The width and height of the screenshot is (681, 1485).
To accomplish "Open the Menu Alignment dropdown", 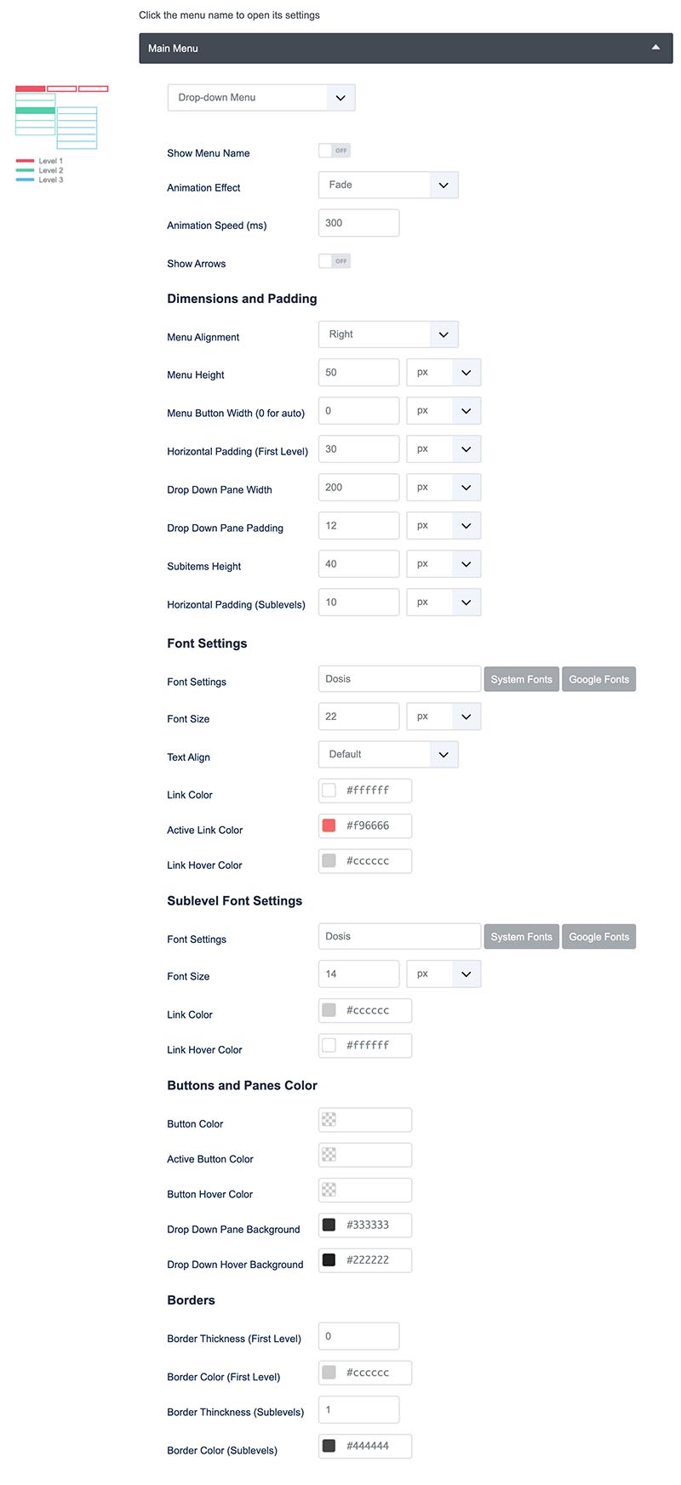I will click(x=388, y=334).
